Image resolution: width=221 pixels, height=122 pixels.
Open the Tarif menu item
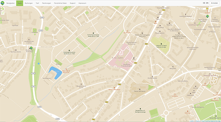point(37,3)
